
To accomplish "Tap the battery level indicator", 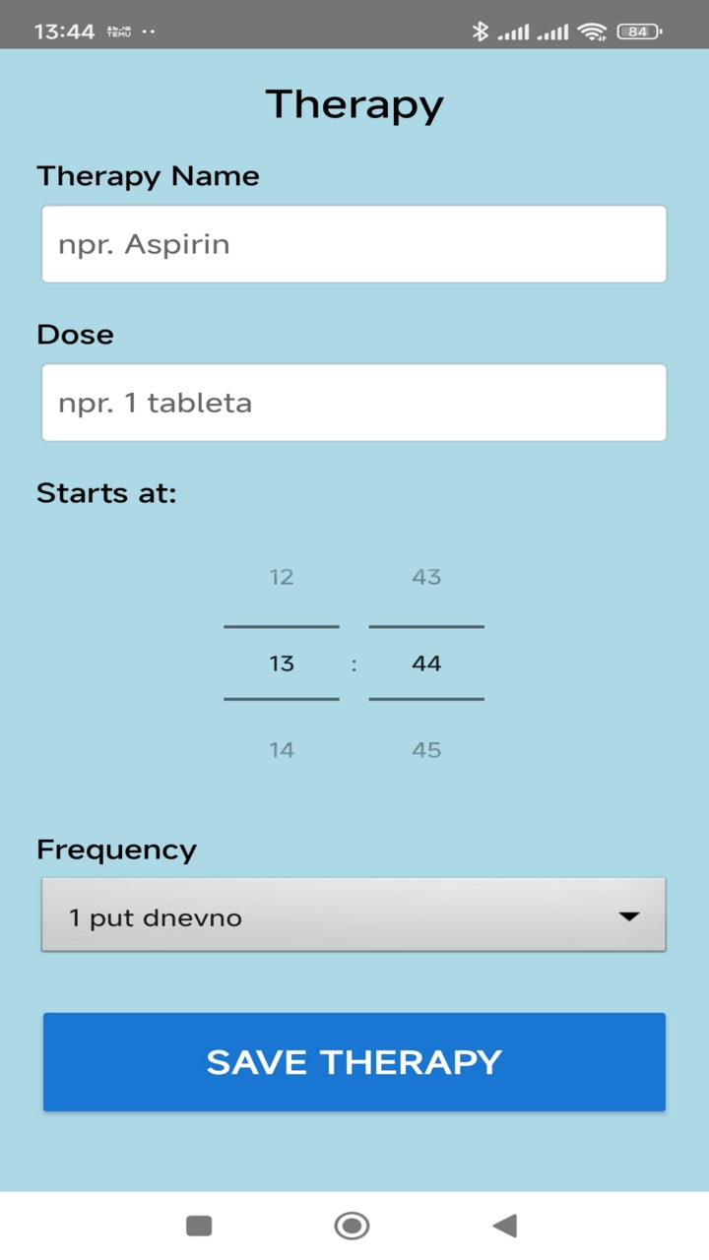I will pos(638,31).
